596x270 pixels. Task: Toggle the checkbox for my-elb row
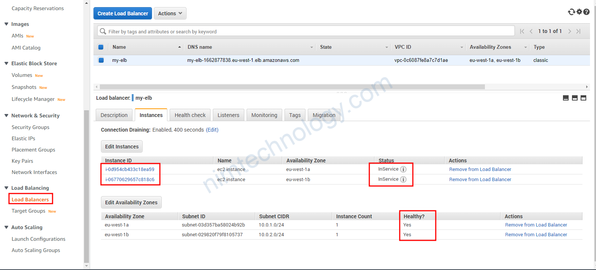[x=101, y=60]
